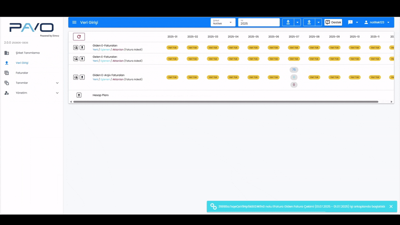The width and height of the screenshot is (400, 225).
Task: Dismiss the EFatura notification toast
Action: click(x=391, y=206)
